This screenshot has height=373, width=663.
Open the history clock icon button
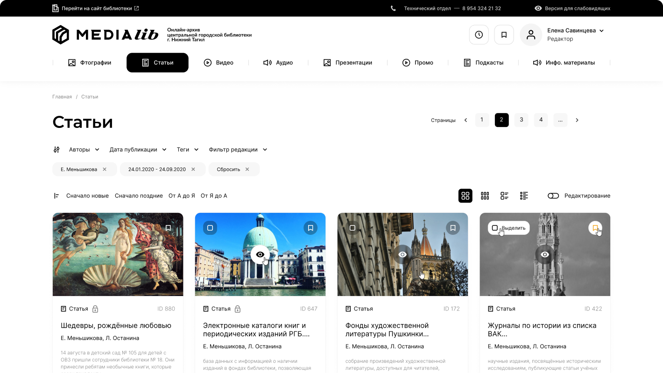(x=479, y=35)
